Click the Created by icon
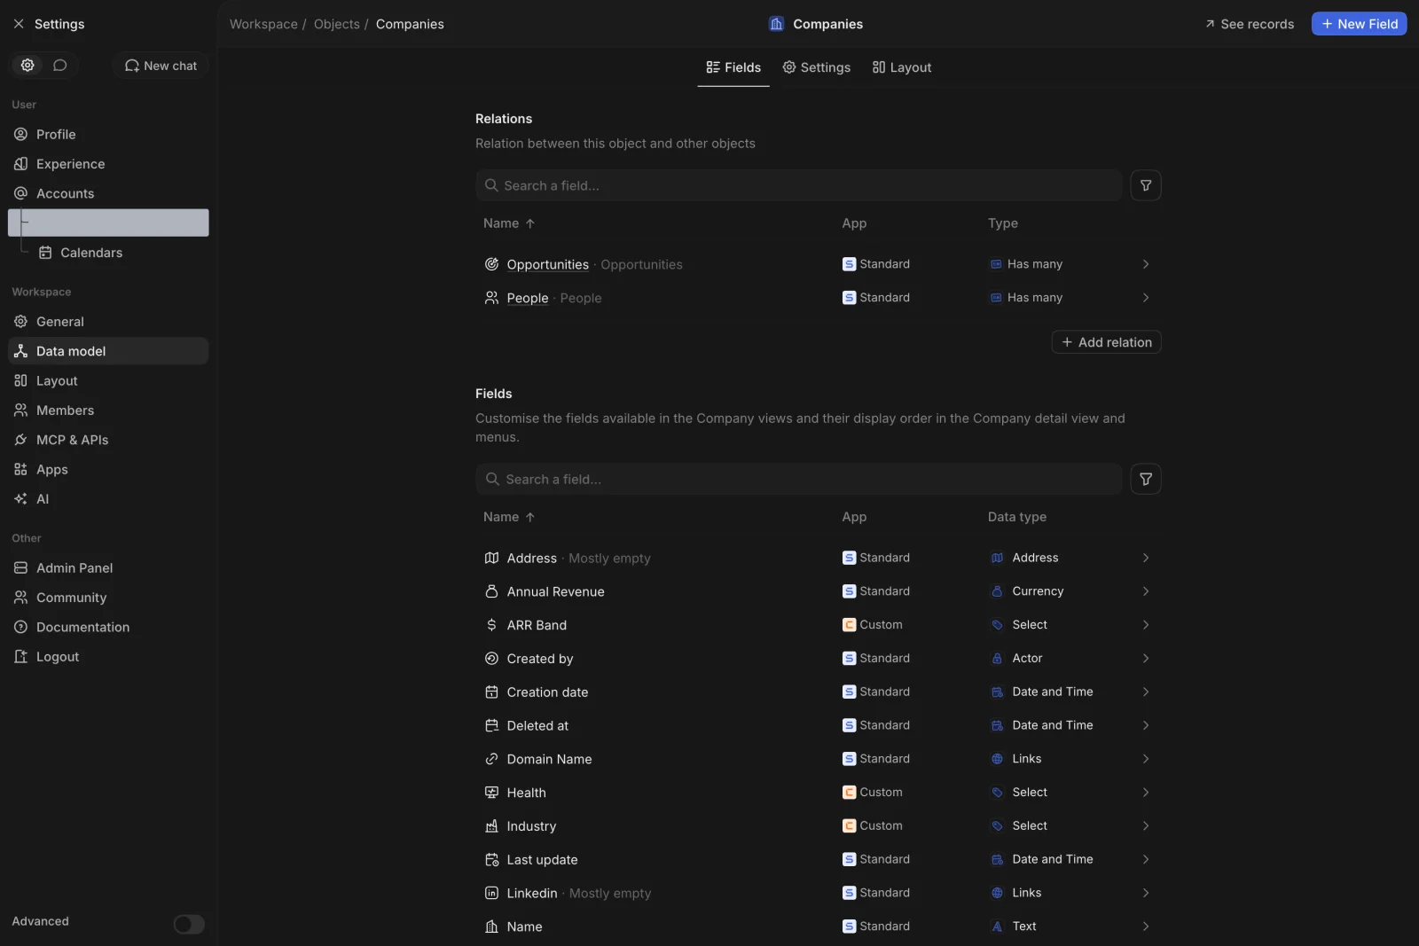 pos(491,659)
